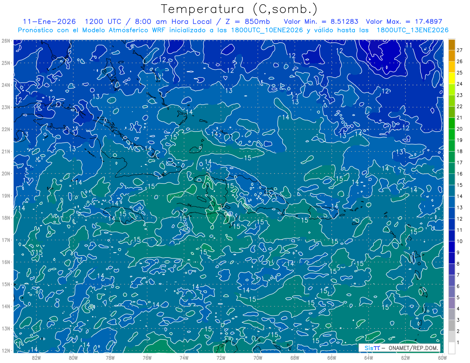Click the '17N' latitude axis label

coord(6,240)
